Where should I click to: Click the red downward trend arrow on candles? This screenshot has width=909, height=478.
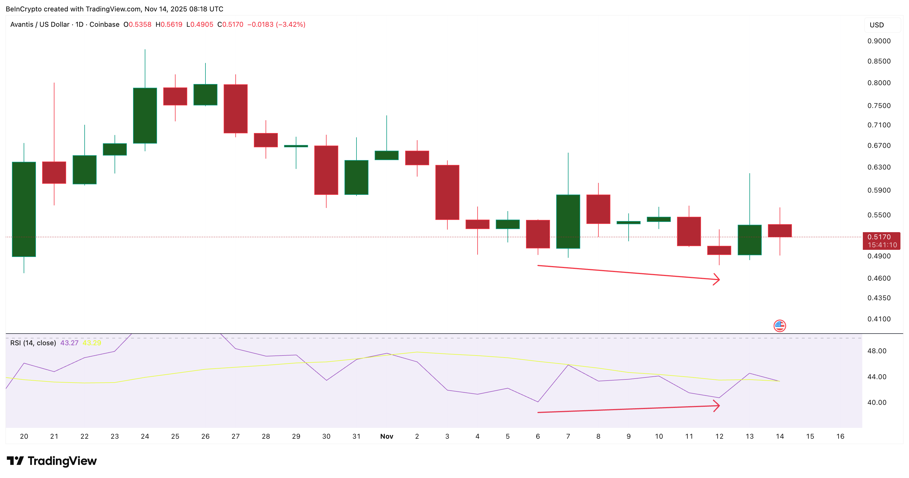click(x=628, y=273)
